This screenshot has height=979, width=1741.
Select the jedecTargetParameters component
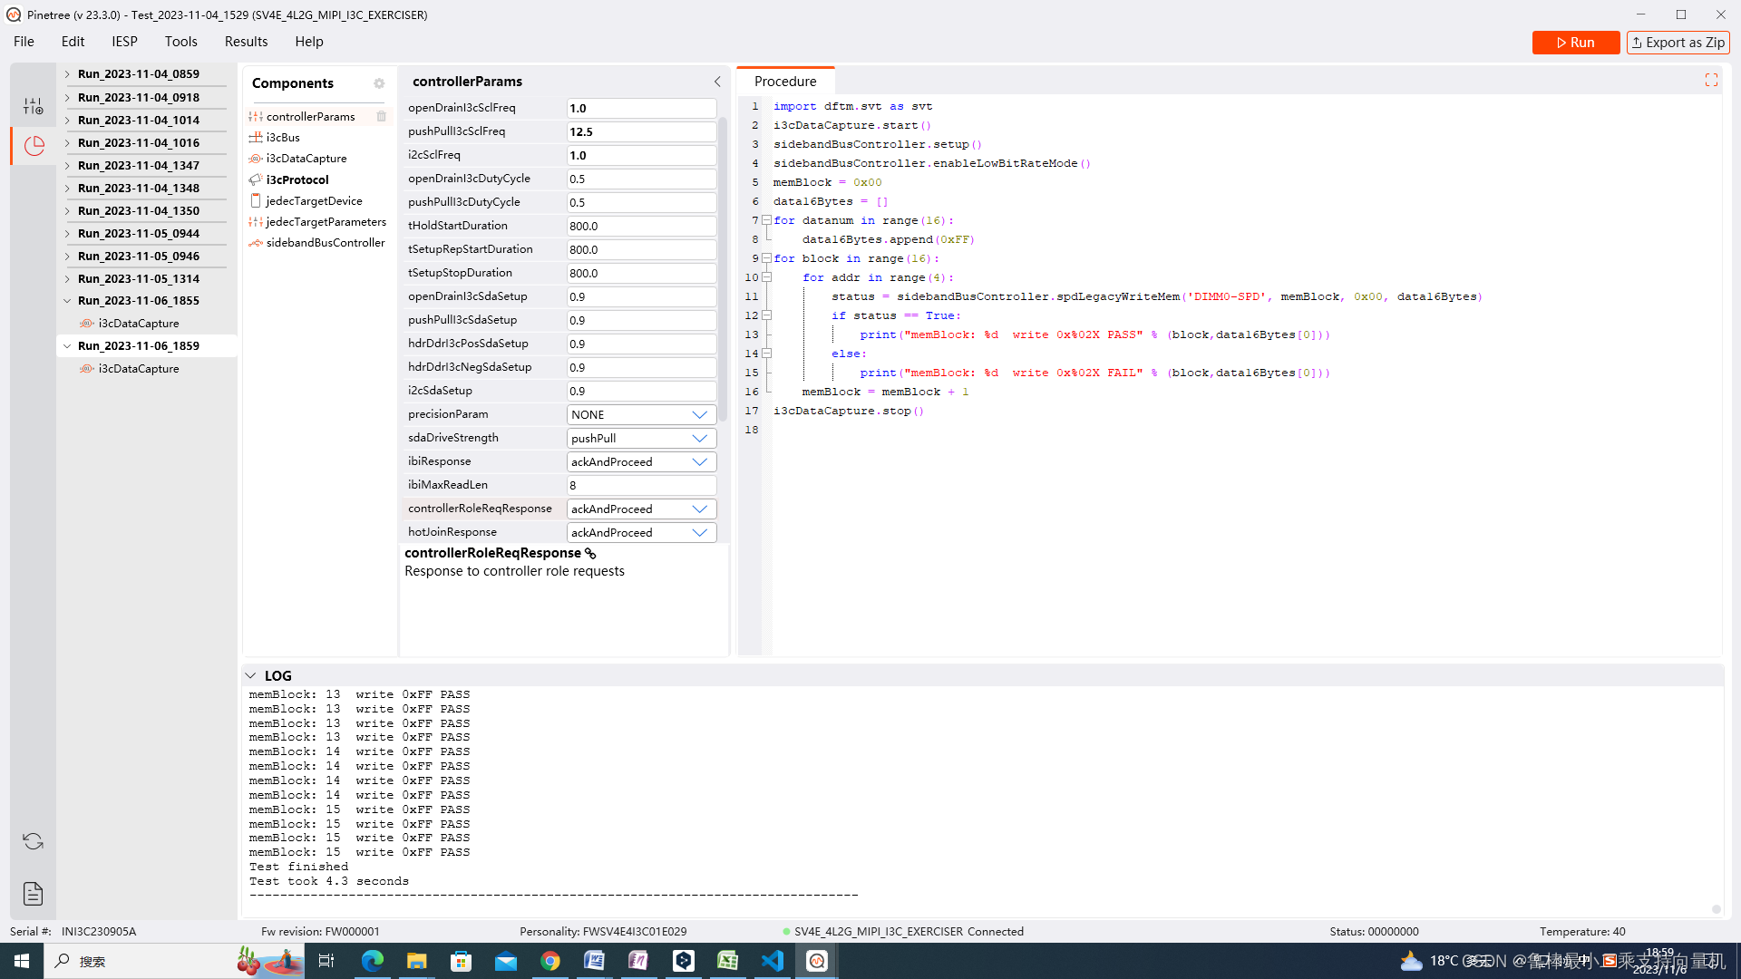coord(326,221)
